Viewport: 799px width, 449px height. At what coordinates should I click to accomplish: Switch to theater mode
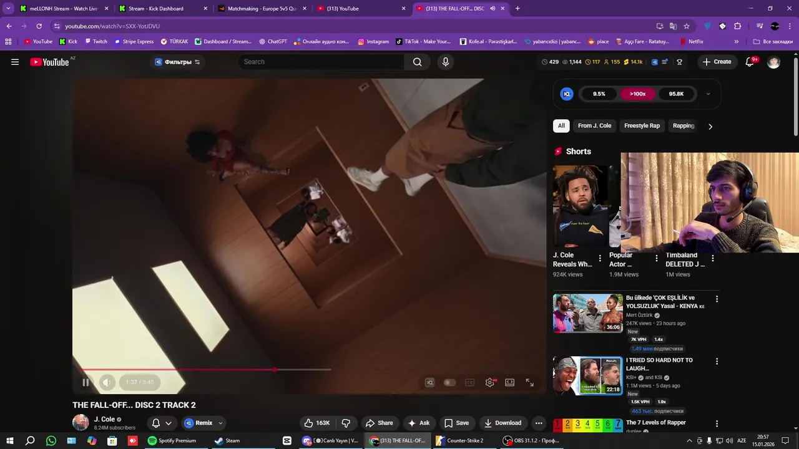pyautogui.click(x=509, y=382)
